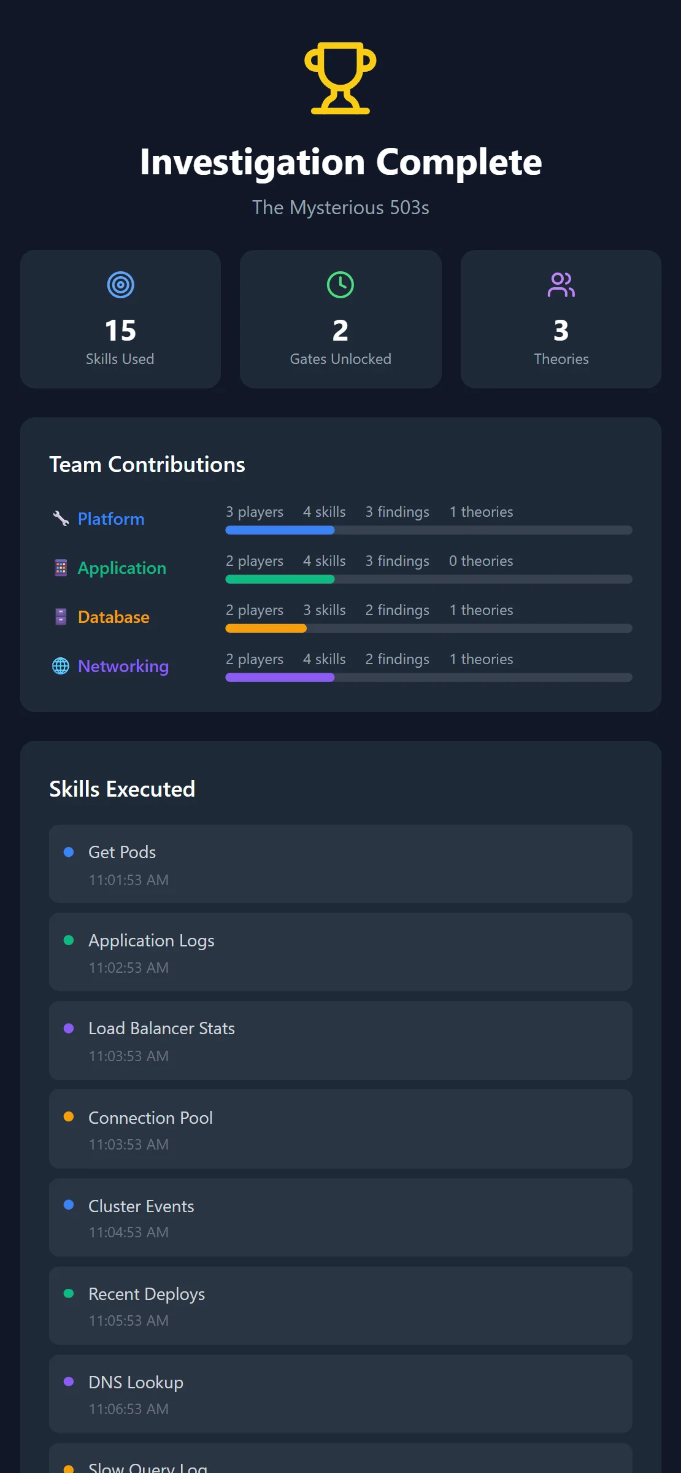Click the Networking globe icon
681x1473 pixels.
click(x=61, y=666)
